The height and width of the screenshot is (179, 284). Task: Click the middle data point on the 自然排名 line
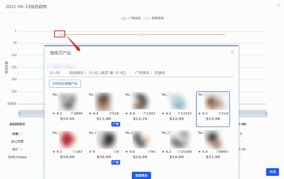(142, 34)
